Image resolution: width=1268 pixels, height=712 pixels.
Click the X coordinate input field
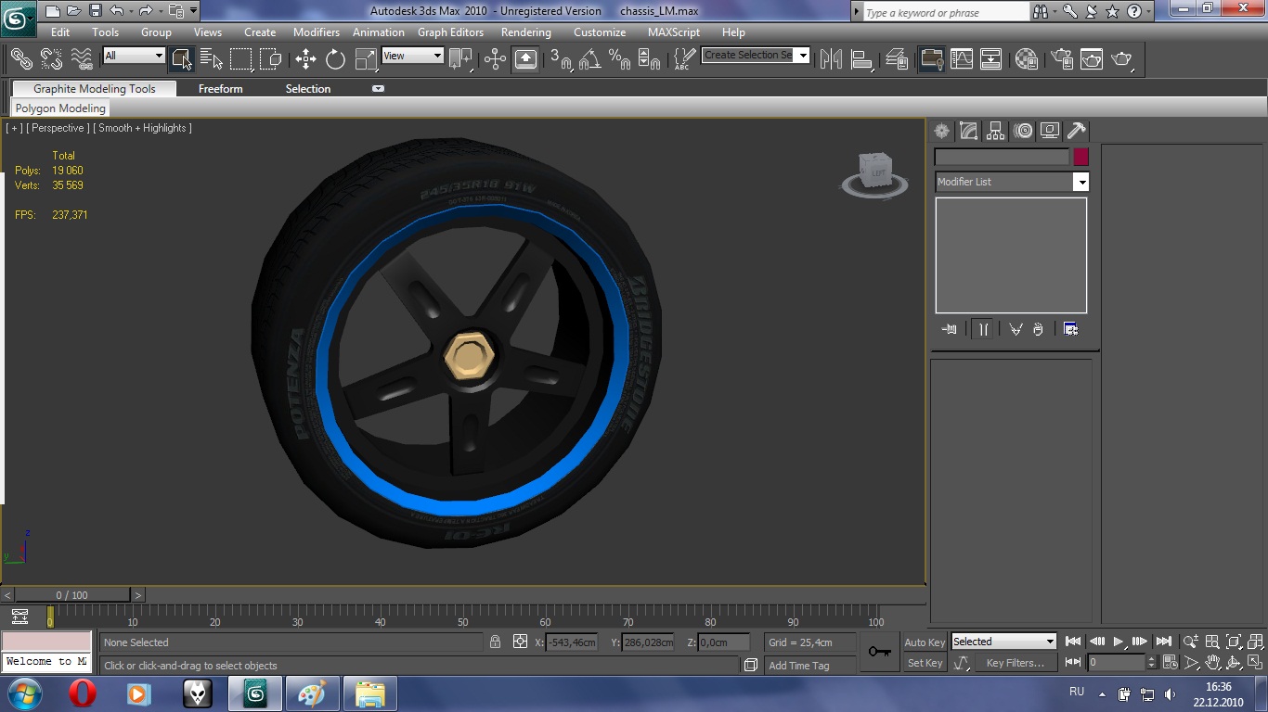[x=572, y=642]
